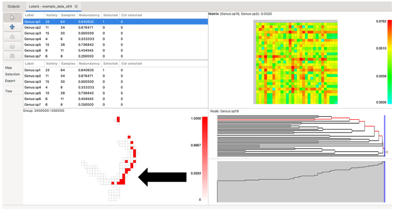
Task: Switch to the Outputs tab
Action: tap(14, 7)
